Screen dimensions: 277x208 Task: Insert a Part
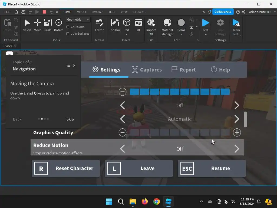[127, 25]
